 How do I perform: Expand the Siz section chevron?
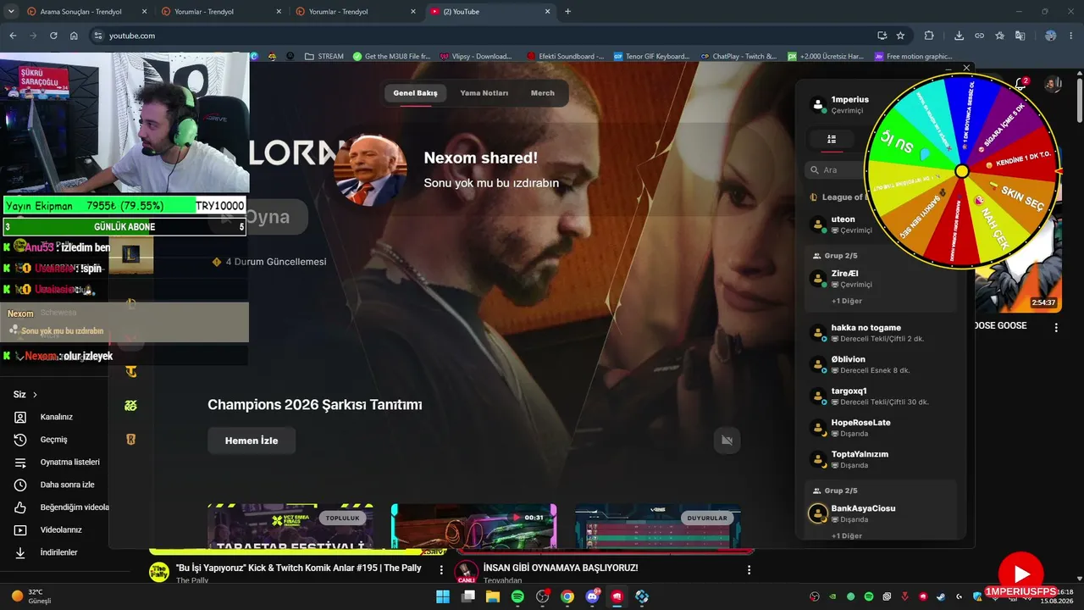coord(35,395)
